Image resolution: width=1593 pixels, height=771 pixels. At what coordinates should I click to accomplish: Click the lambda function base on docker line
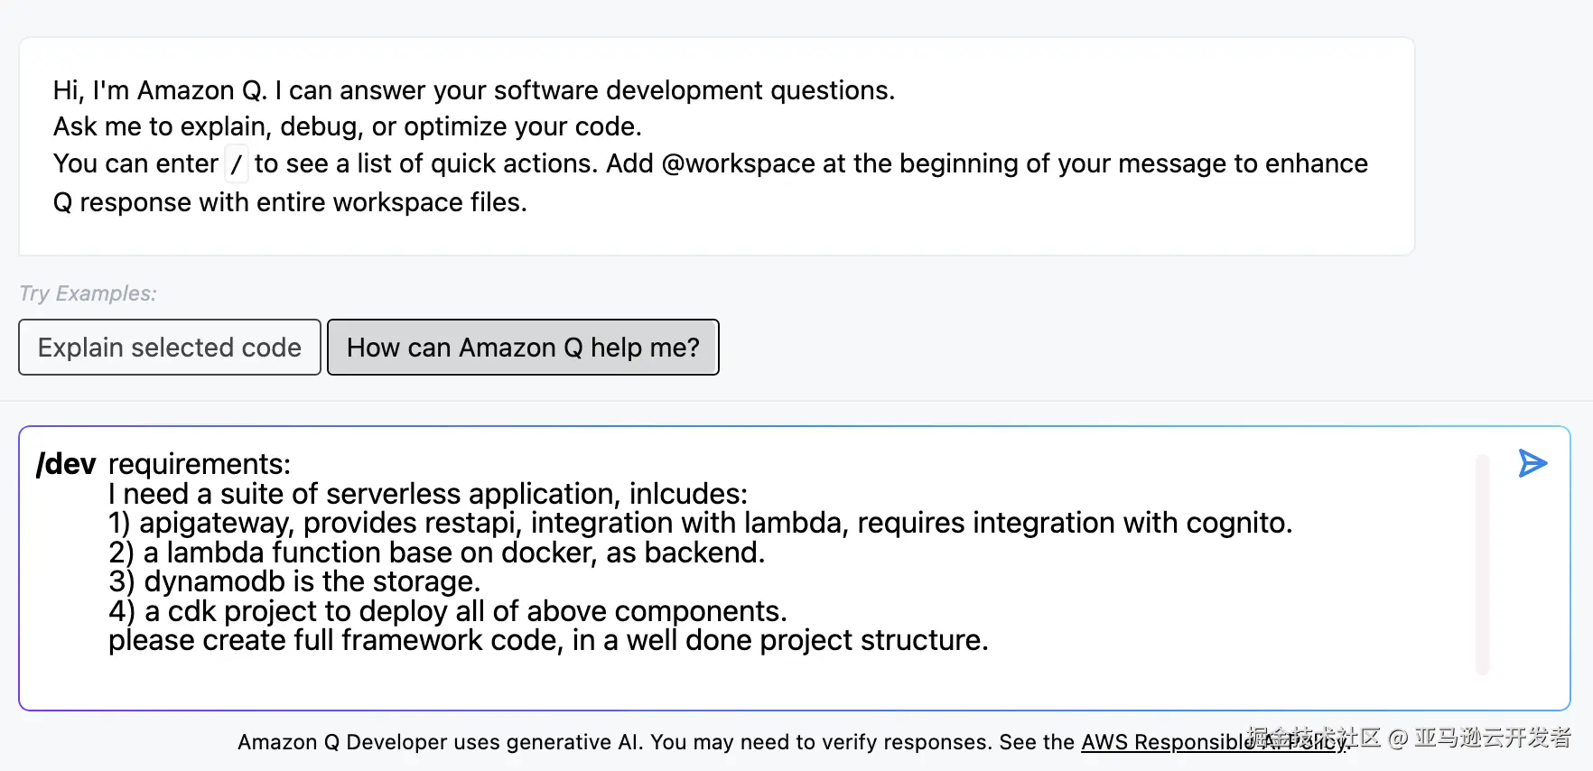[436, 553]
